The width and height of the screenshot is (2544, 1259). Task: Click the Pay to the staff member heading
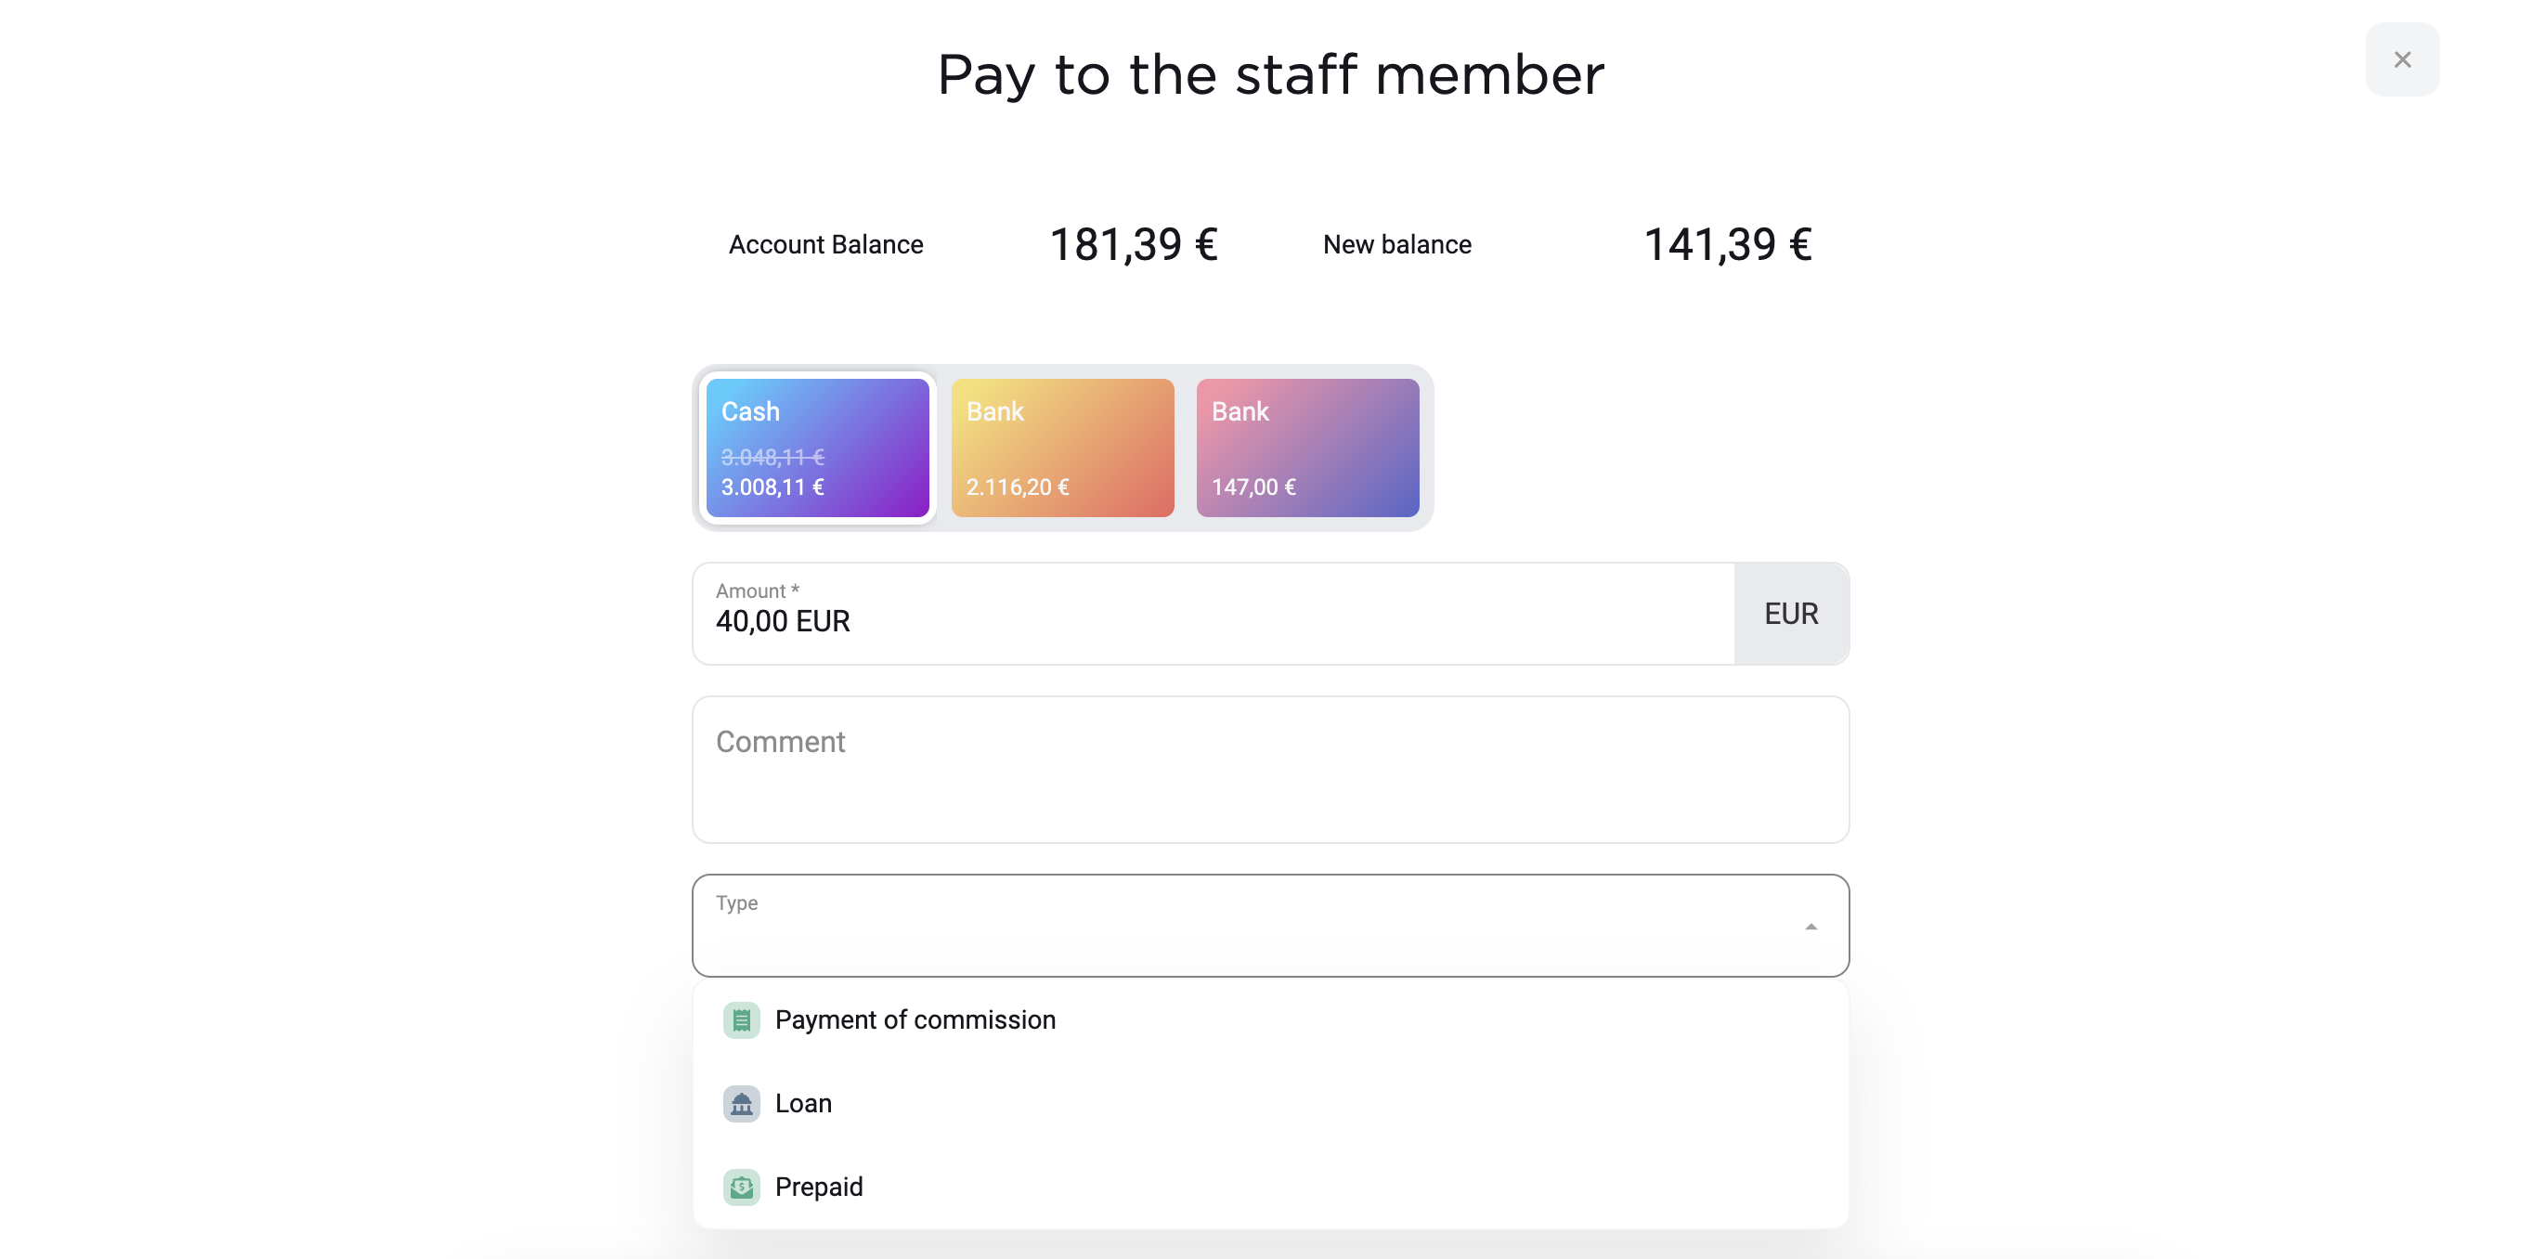click(x=1270, y=75)
